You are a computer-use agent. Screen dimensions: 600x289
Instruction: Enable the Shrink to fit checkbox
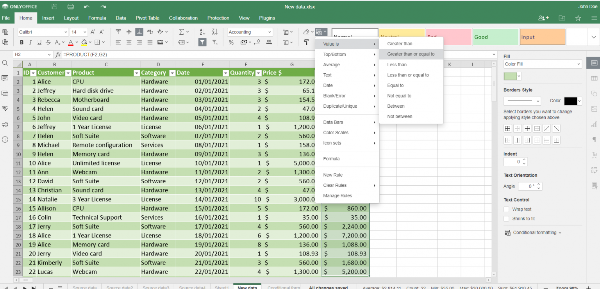point(506,218)
